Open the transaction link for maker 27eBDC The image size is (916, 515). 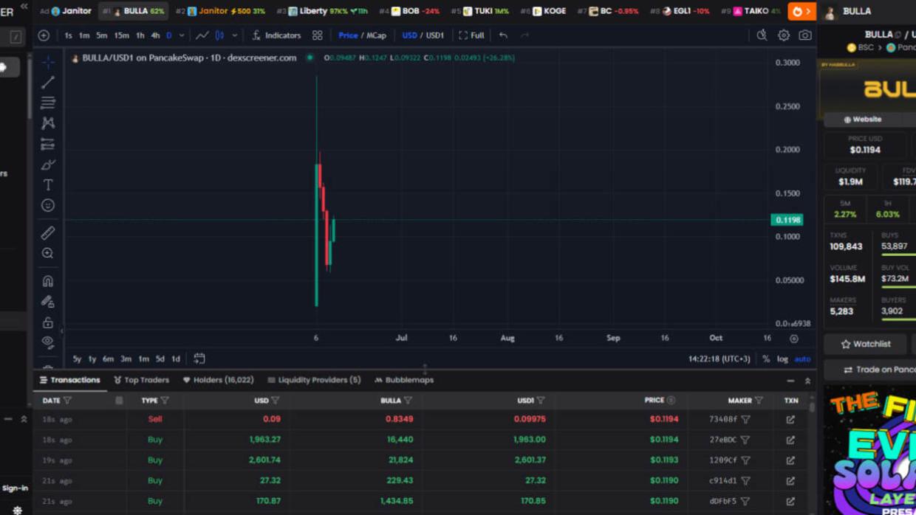790,440
